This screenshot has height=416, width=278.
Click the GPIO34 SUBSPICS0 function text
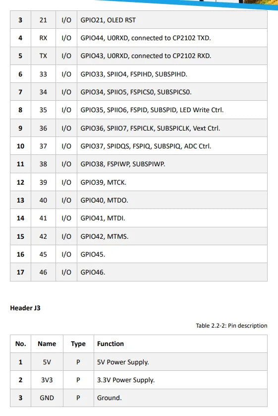[136, 92]
